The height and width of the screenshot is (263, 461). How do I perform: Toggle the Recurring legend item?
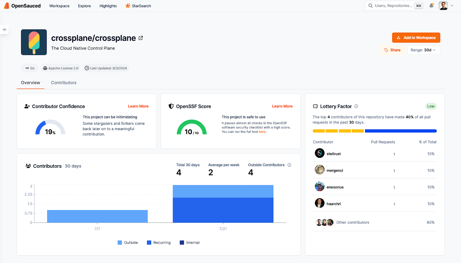(x=158, y=242)
